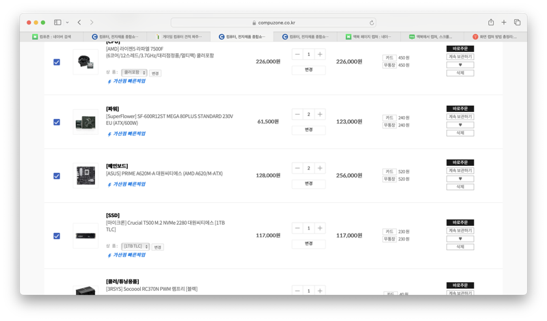Show the tab overview icon
The image size is (547, 321).
[x=517, y=23]
